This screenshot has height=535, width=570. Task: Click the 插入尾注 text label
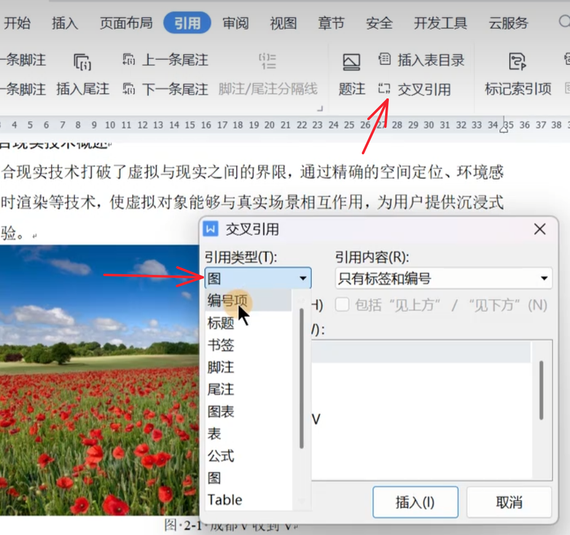(82, 89)
